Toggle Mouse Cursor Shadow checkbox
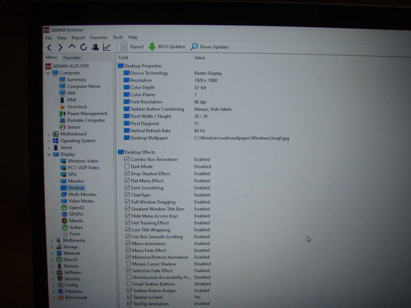This screenshot has width=411, height=308. click(x=129, y=264)
